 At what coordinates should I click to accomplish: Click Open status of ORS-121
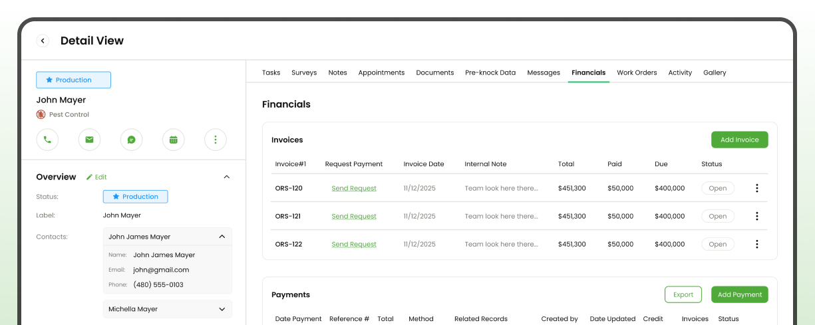point(718,216)
